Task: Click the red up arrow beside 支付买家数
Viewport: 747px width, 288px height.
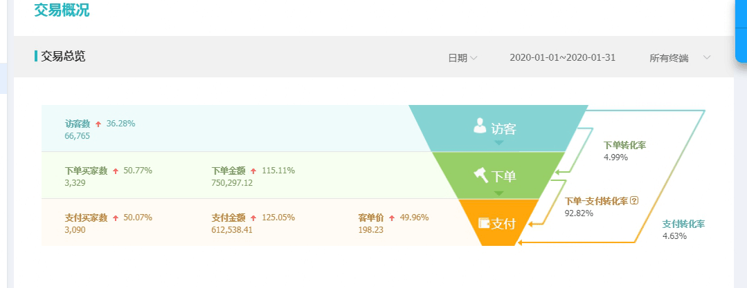Action: [115, 218]
